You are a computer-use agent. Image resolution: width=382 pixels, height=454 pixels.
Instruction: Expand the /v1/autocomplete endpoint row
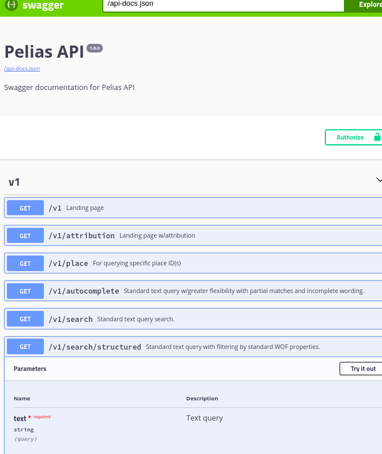pyautogui.click(x=193, y=291)
